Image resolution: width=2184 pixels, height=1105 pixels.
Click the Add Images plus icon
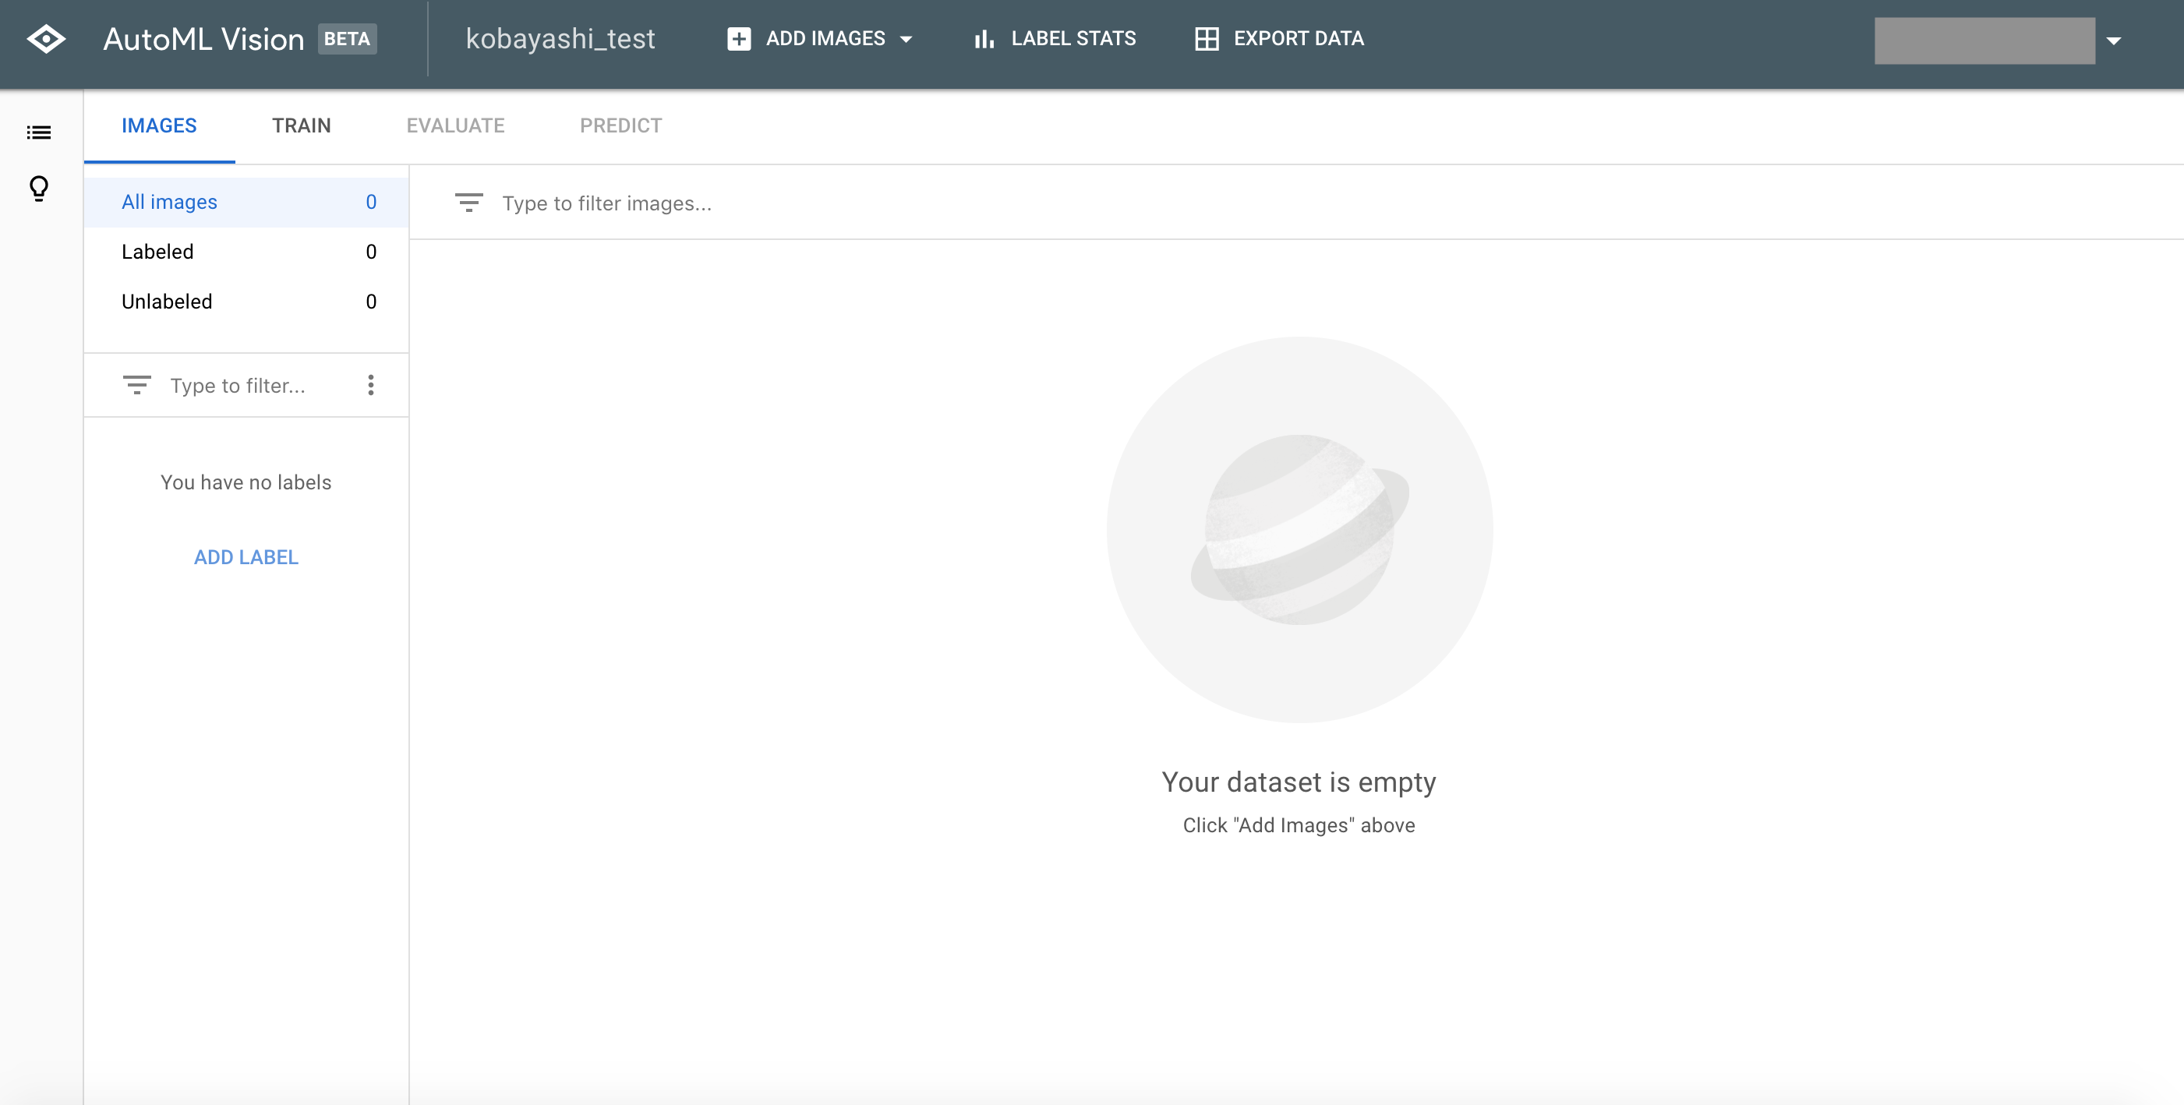point(738,39)
